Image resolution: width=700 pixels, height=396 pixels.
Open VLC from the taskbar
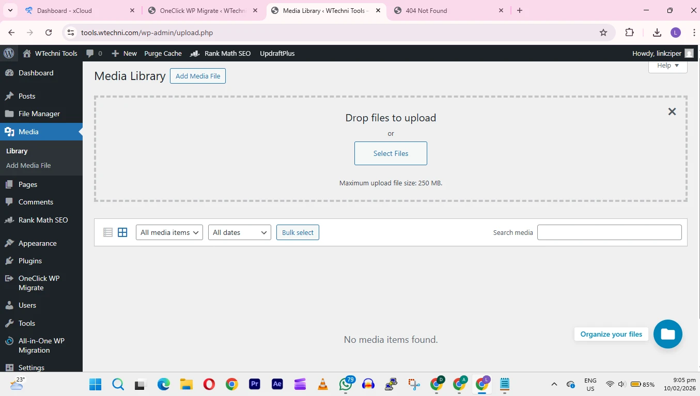(323, 384)
